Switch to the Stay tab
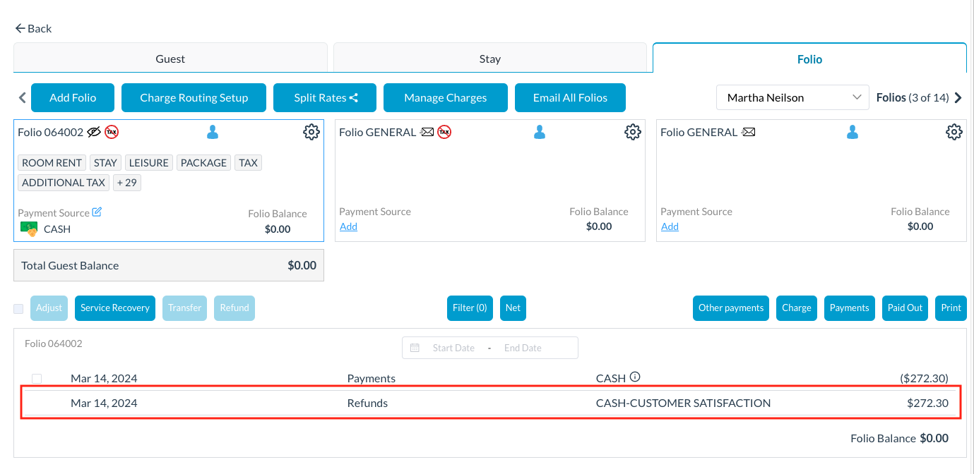 point(489,59)
